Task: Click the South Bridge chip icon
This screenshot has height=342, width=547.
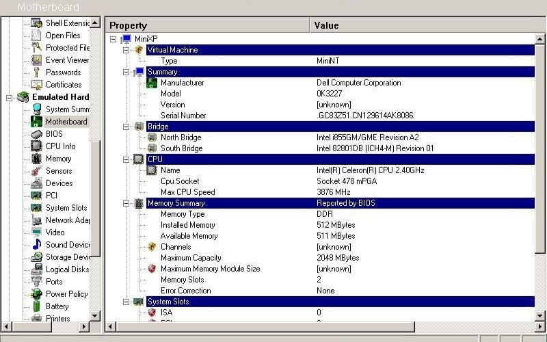Action: coord(152,148)
